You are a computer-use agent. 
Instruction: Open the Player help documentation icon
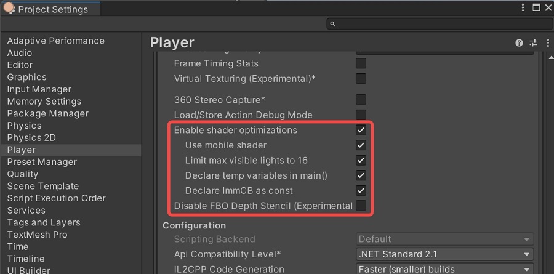[x=519, y=43]
